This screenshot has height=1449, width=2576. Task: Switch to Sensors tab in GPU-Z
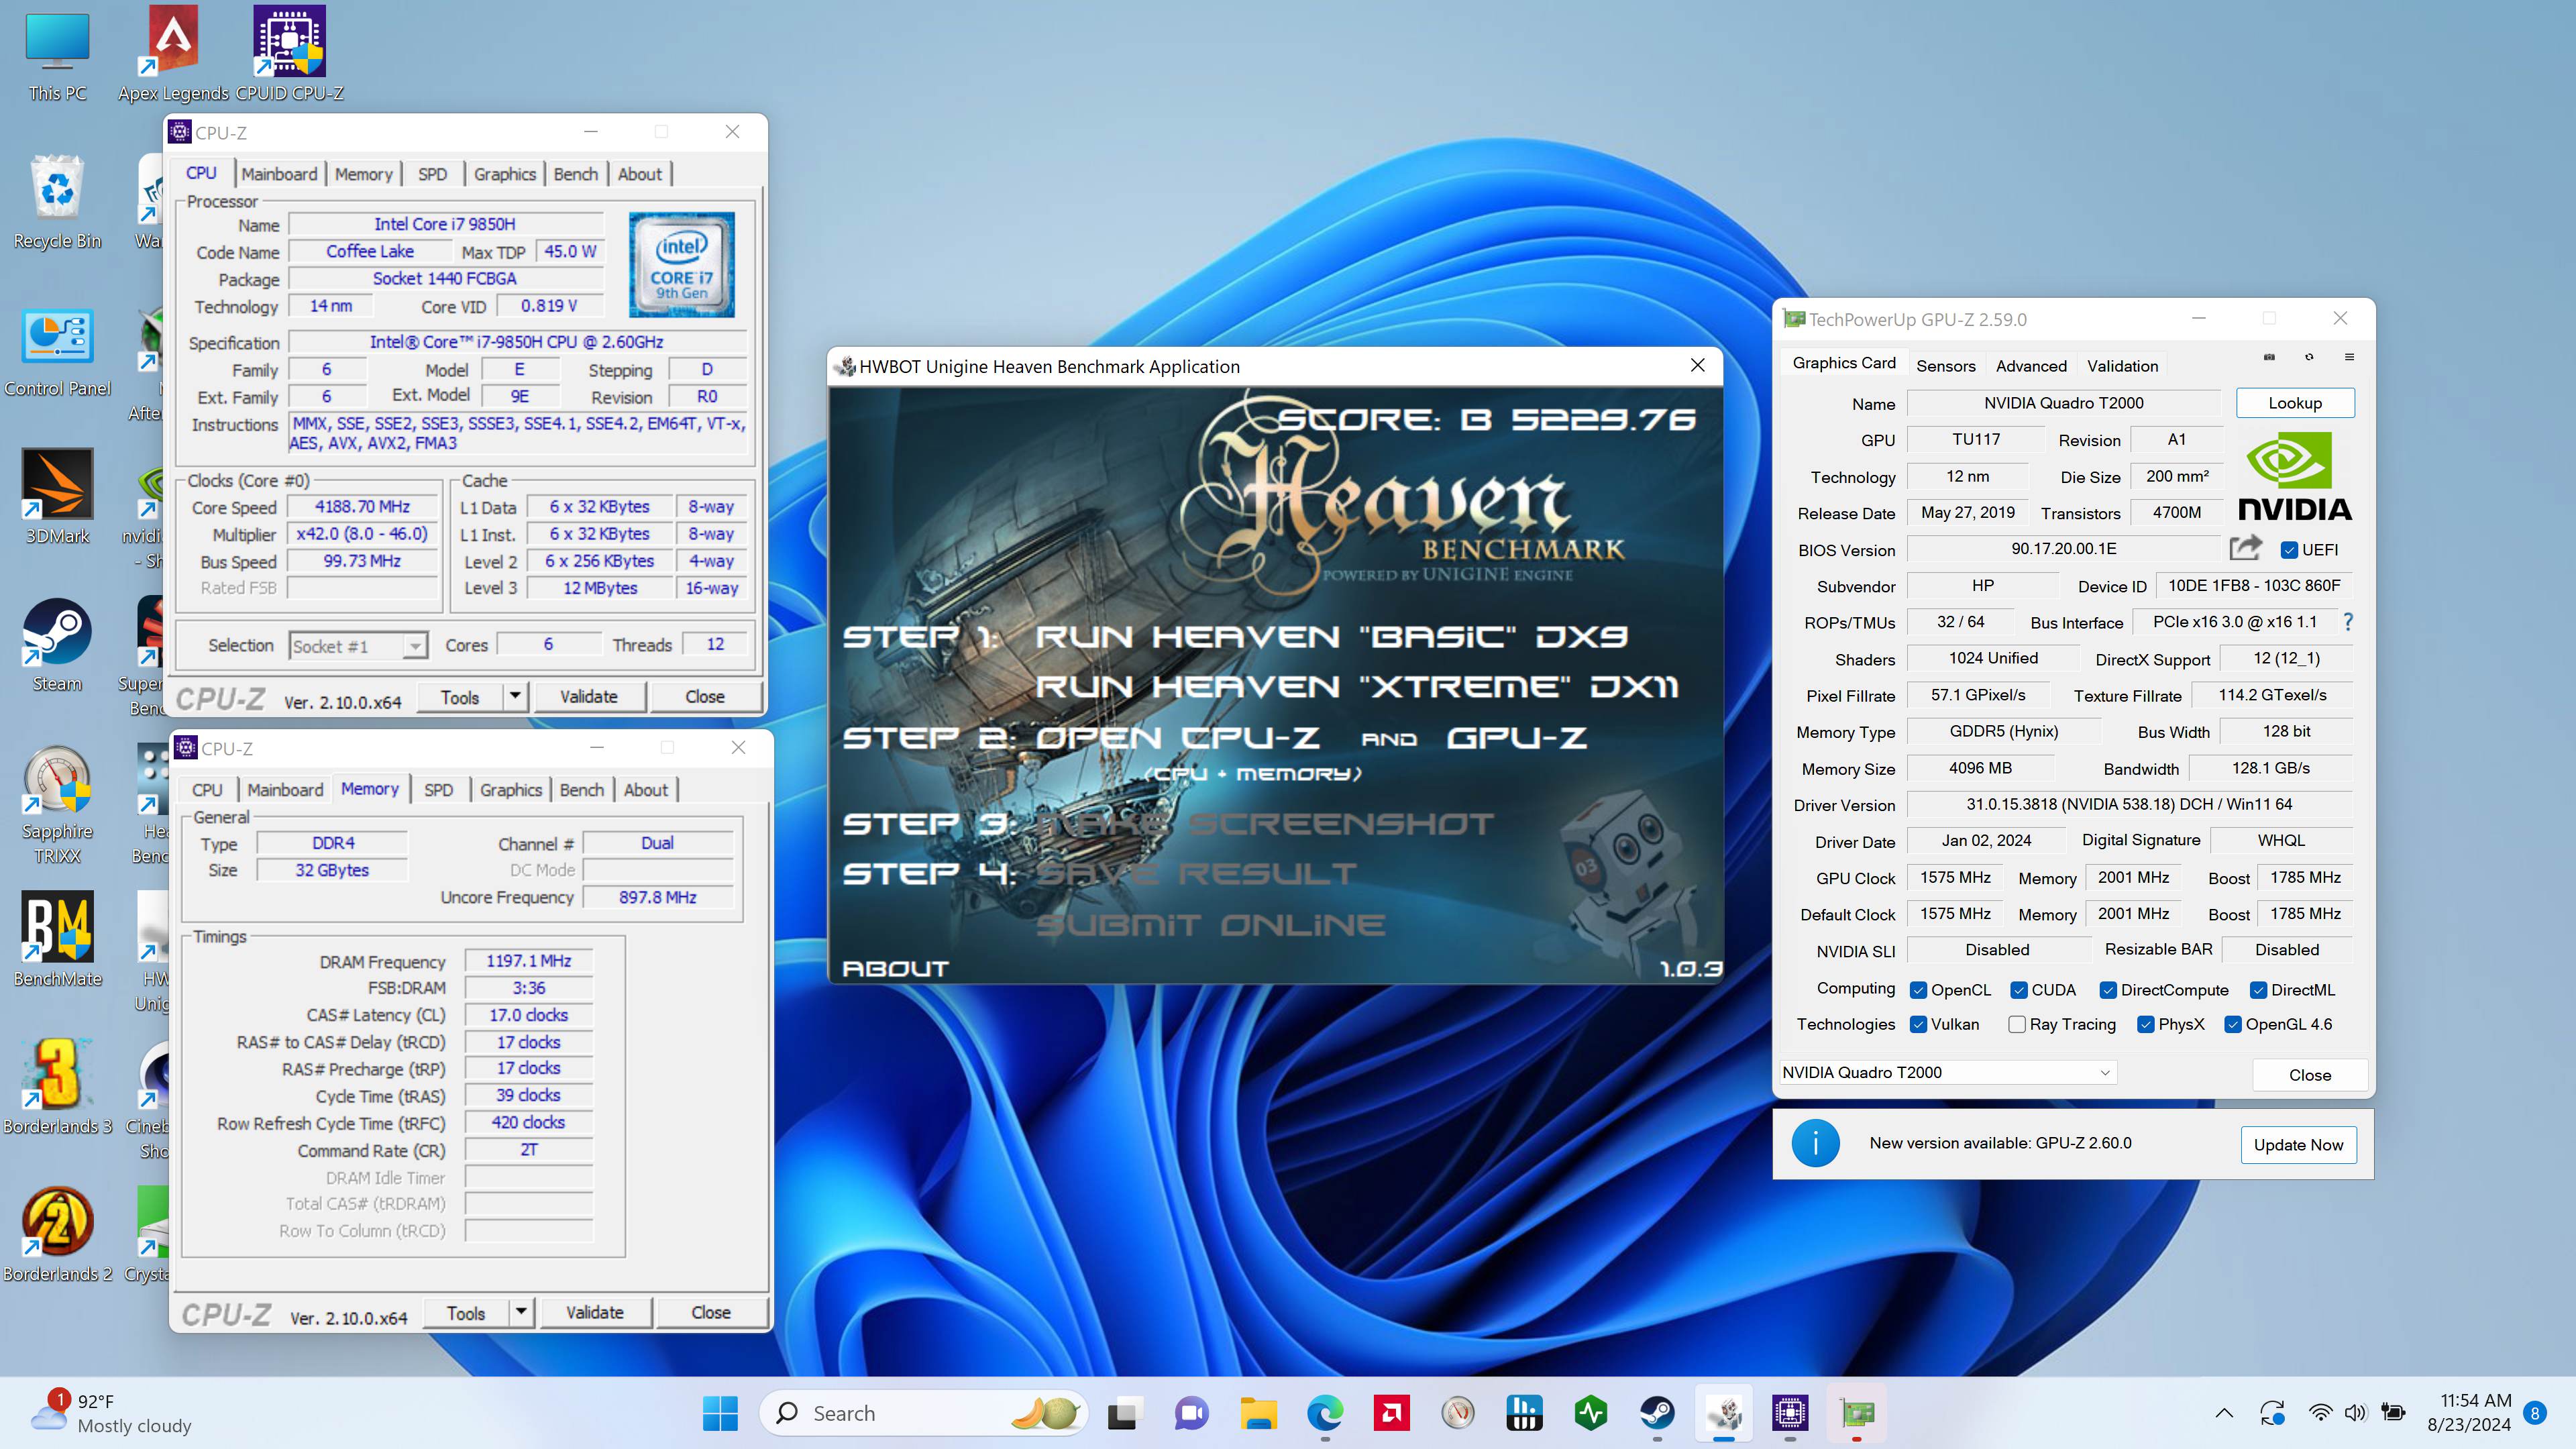coord(1945,366)
